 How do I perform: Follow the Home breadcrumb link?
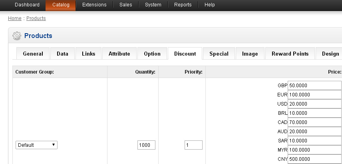click(x=14, y=18)
